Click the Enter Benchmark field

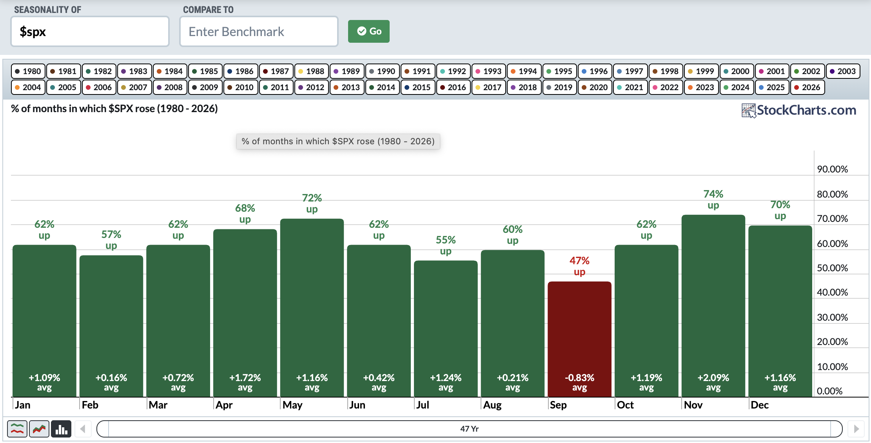[259, 31]
